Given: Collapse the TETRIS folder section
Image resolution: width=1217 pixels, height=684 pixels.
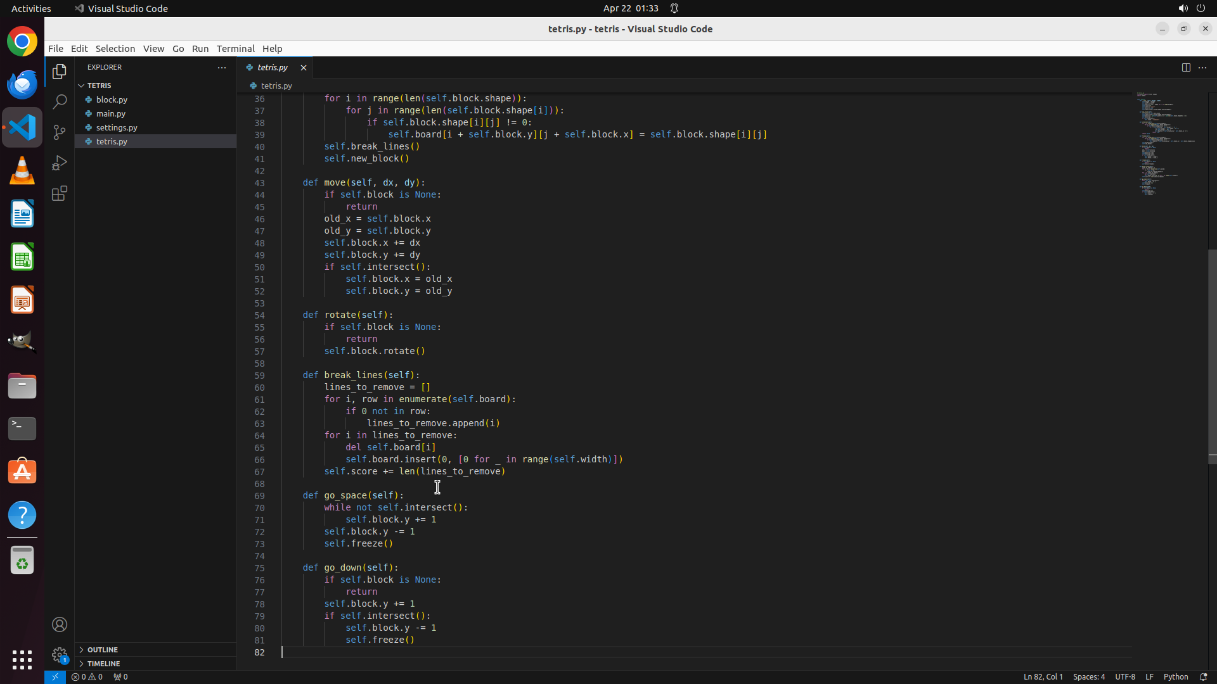Looking at the screenshot, I should (x=99, y=85).
